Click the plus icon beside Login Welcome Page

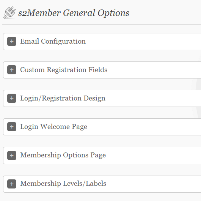point(12,127)
